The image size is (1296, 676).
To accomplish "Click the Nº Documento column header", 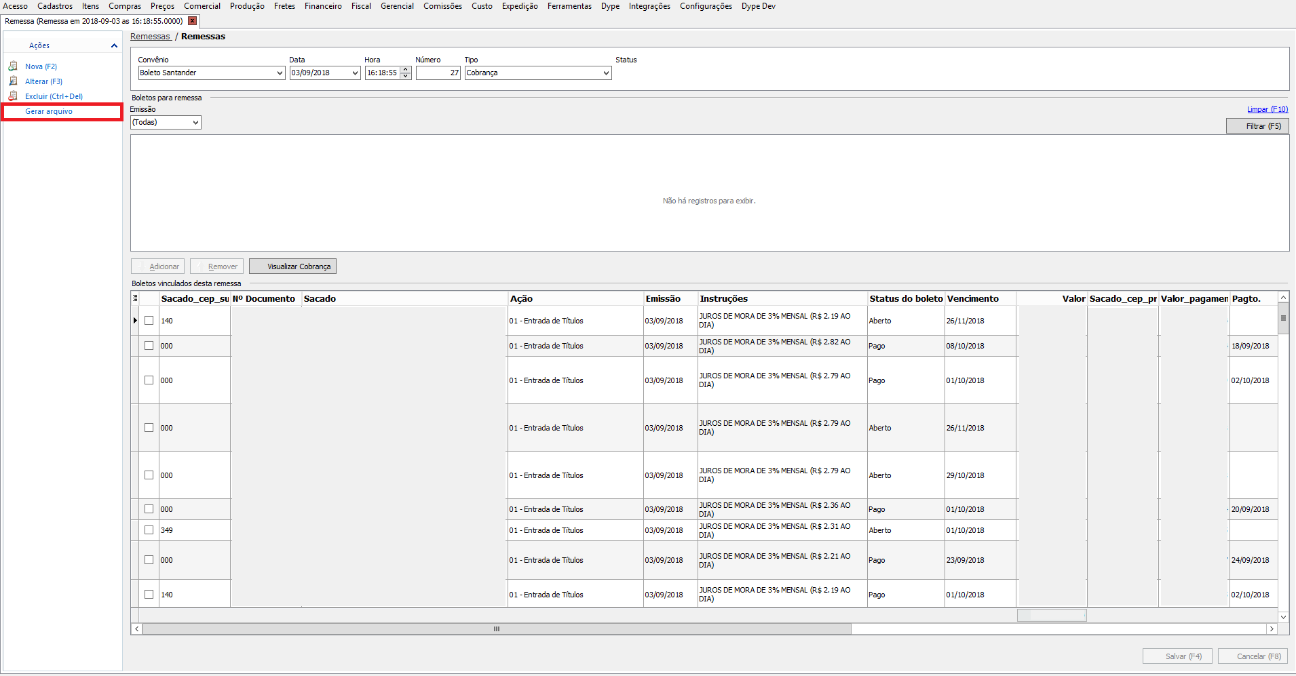I will tap(266, 299).
